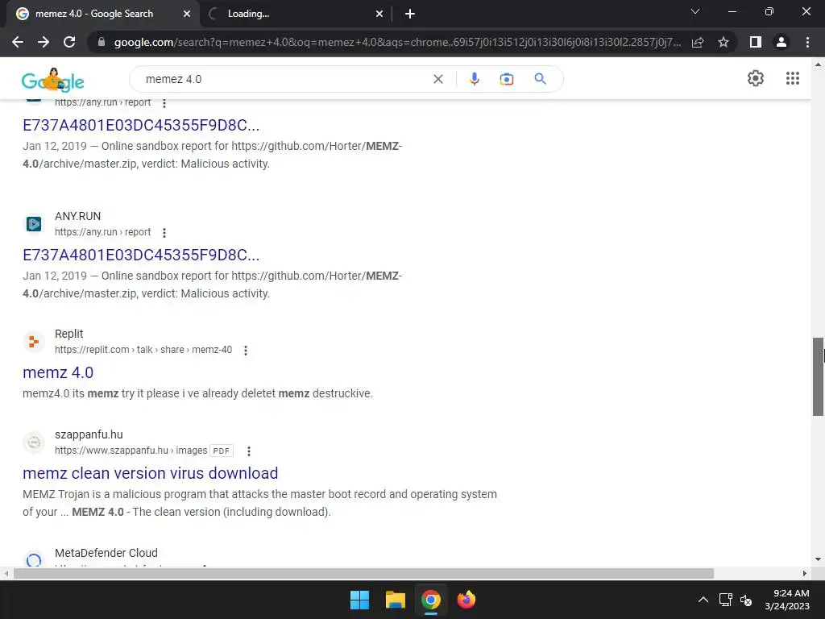Open Firefox from the taskbar
The image size is (825, 619).
(x=466, y=600)
